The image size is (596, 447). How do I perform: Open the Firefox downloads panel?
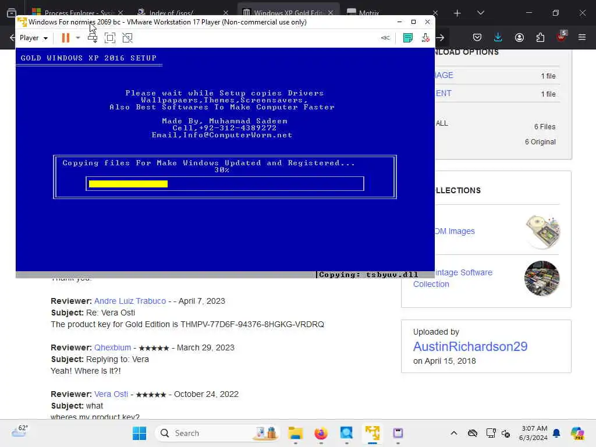click(x=498, y=37)
